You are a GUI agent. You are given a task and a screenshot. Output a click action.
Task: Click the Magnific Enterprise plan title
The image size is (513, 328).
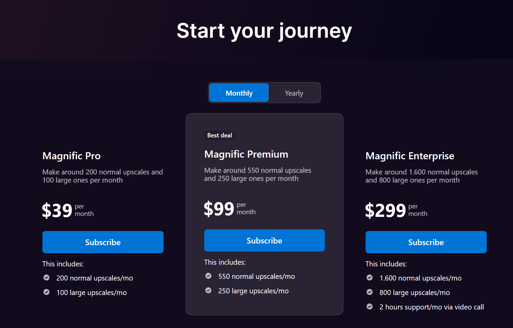click(410, 156)
